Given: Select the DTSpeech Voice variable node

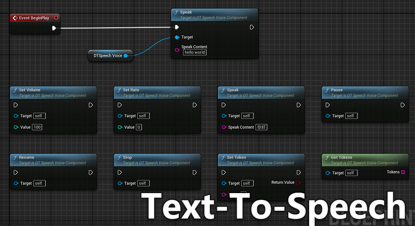Looking at the screenshot, I should (x=107, y=56).
